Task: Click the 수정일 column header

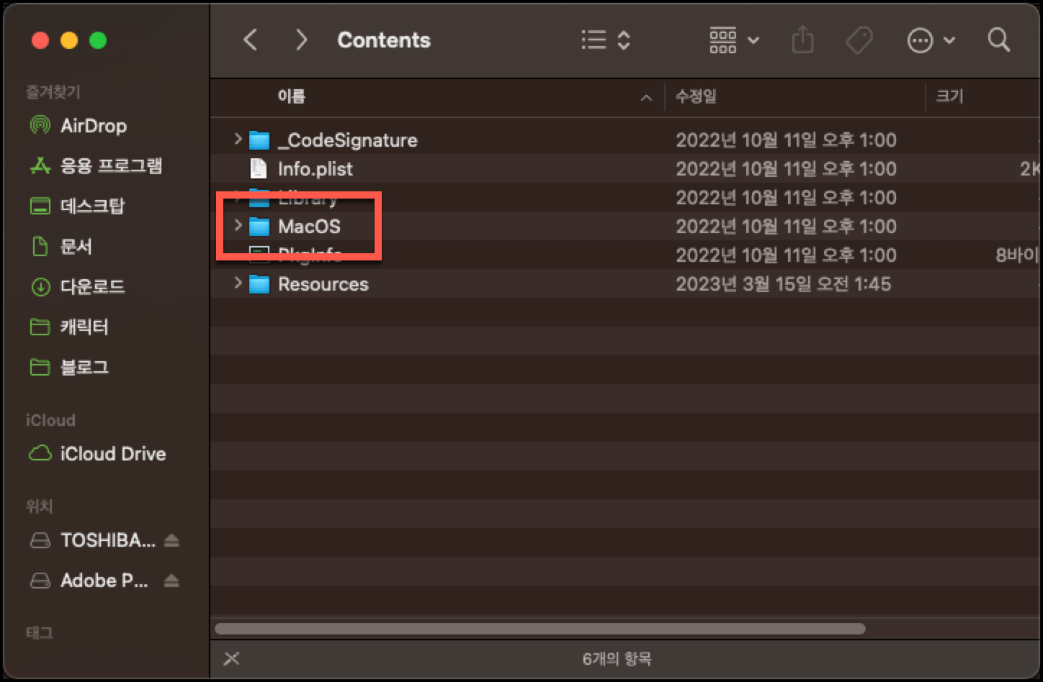Action: [696, 97]
